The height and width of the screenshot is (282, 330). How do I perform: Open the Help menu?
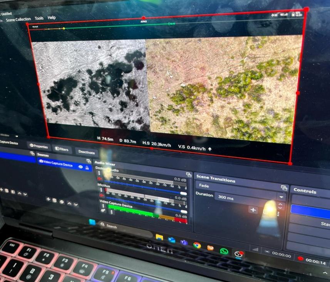tap(52, 17)
